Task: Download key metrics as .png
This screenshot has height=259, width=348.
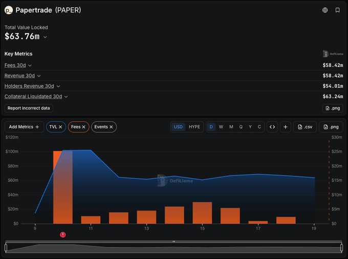Action: [x=333, y=108]
